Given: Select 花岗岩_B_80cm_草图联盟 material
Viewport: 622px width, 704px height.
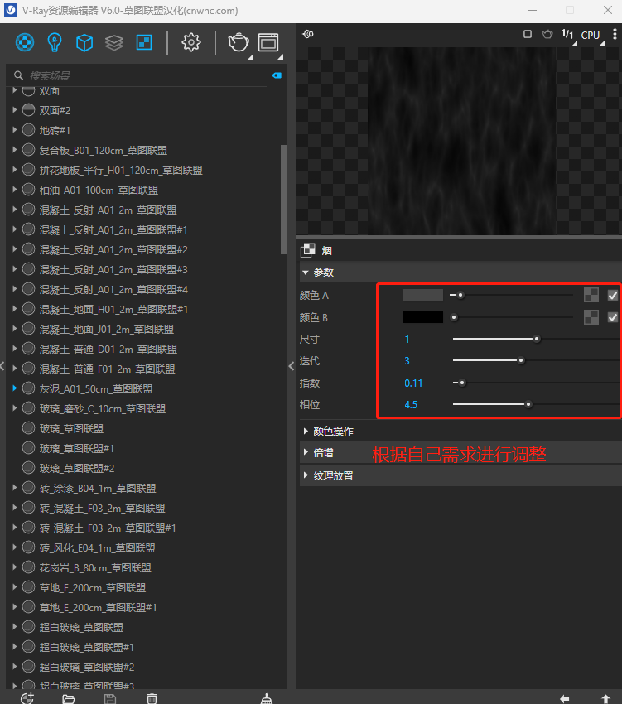Looking at the screenshot, I should pyautogui.click(x=94, y=567).
